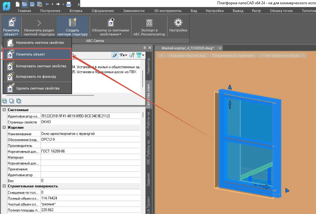Switch to the 3D-инструменты tab

(x=168, y=11)
